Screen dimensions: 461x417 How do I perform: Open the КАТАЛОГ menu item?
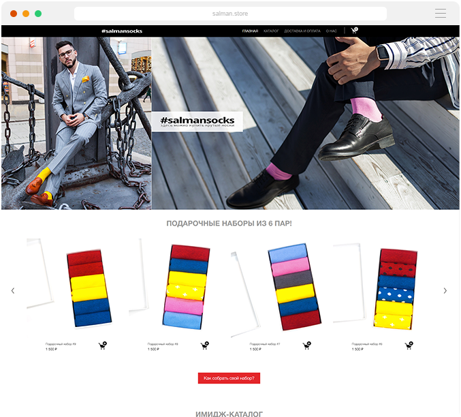[x=271, y=31]
